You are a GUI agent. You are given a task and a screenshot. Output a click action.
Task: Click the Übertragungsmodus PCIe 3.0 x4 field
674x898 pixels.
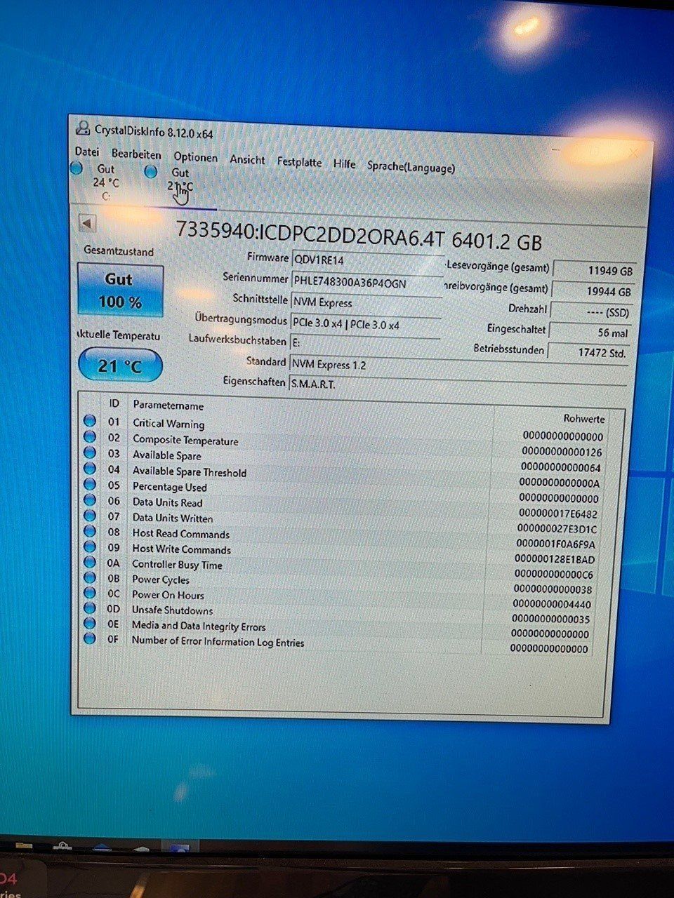tap(365, 324)
